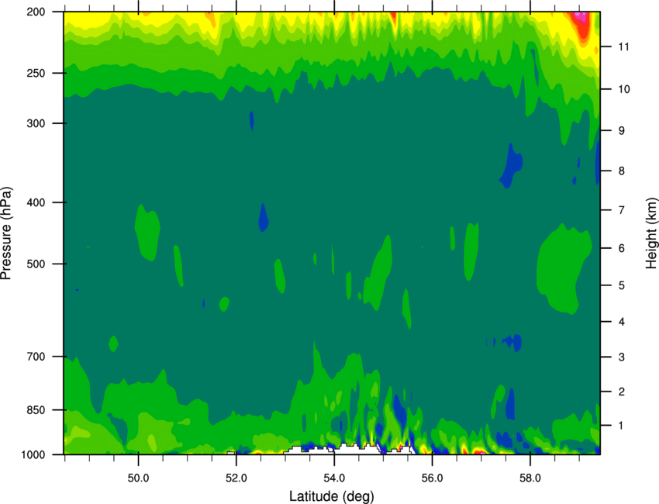Click the 1 km height label
Viewport: 659px width, 504px height.
point(621,426)
